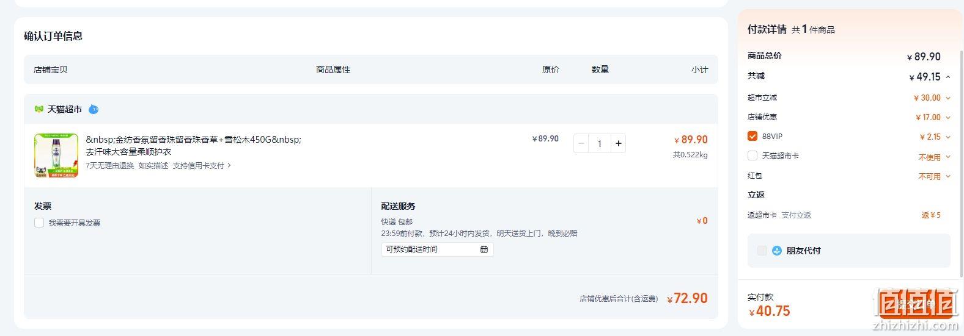Click the calendar icon in delivery time field
This screenshot has height=336, width=964.
point(484,249)
